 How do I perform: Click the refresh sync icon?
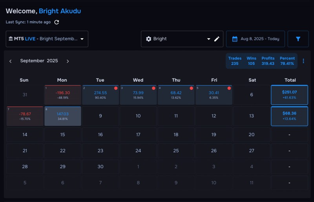click(57, 22)
